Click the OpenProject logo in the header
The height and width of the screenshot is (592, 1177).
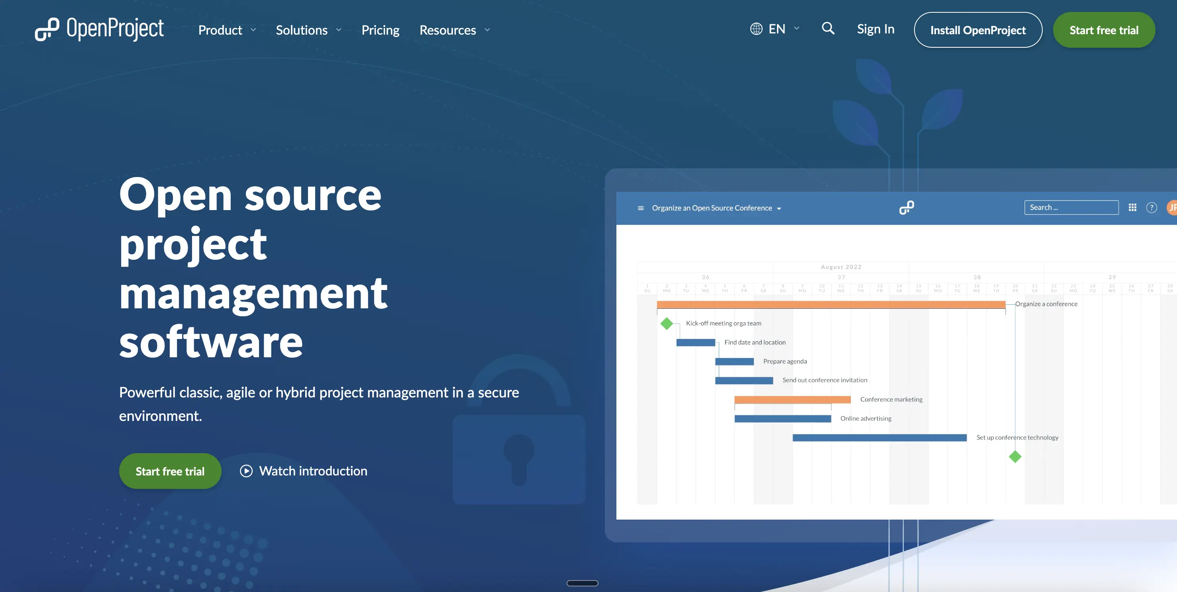point(99,29)
